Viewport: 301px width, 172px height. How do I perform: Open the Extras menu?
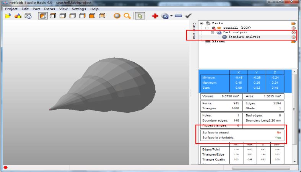(49, 9)
